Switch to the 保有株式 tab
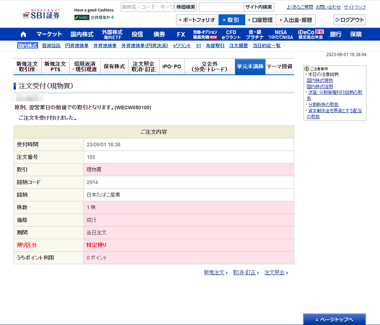This screenshot has width=380, height=325. point(114,67)
